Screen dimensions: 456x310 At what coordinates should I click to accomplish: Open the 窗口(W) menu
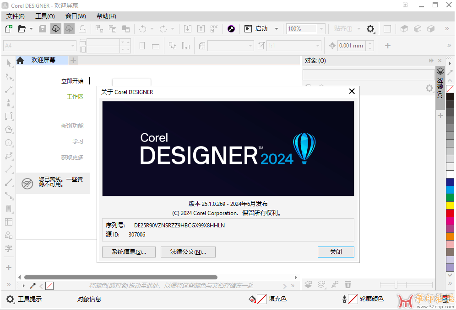76,16
